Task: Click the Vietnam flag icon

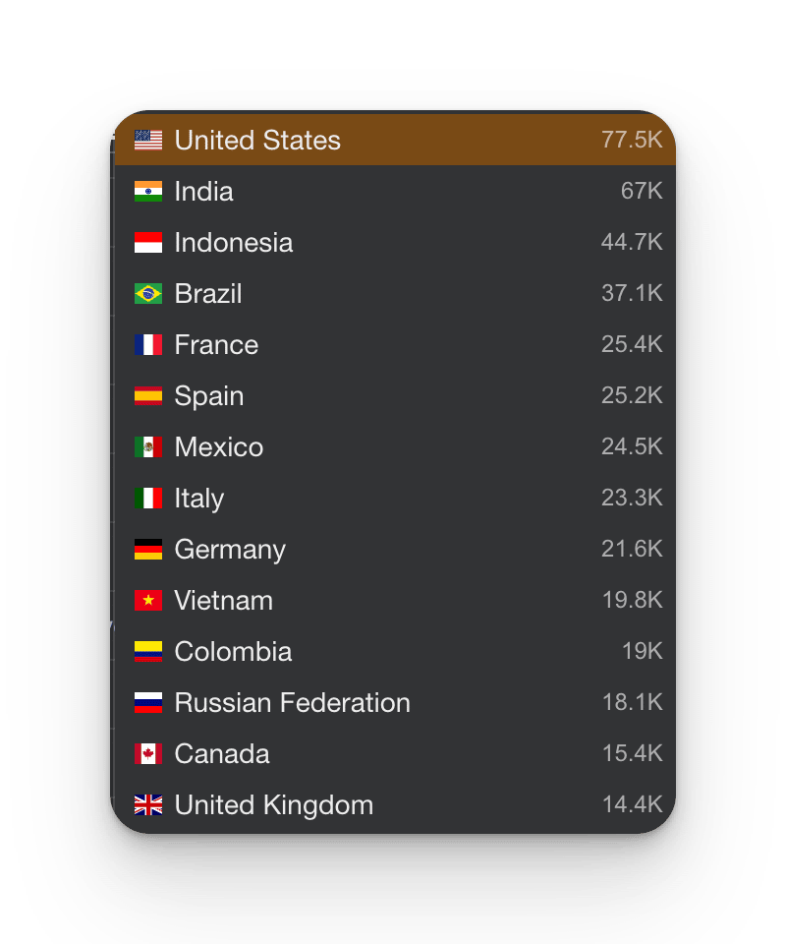Action: point(148,601)
